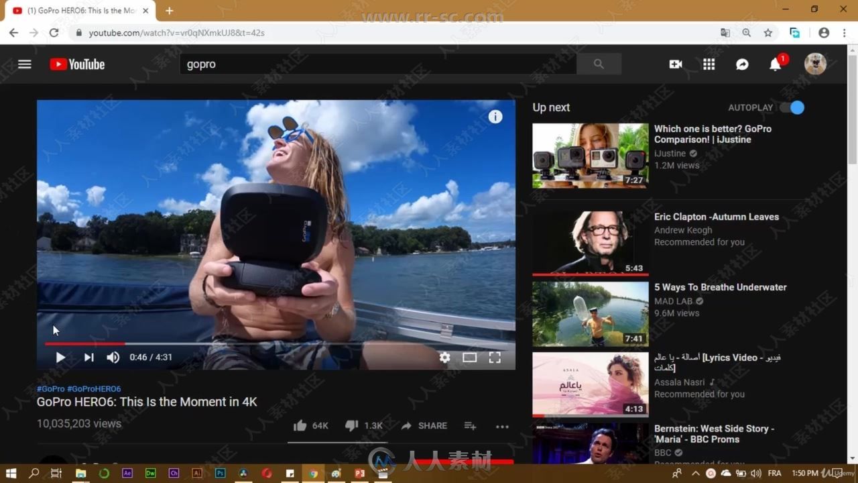Click the translate page icon

(725, 32)
